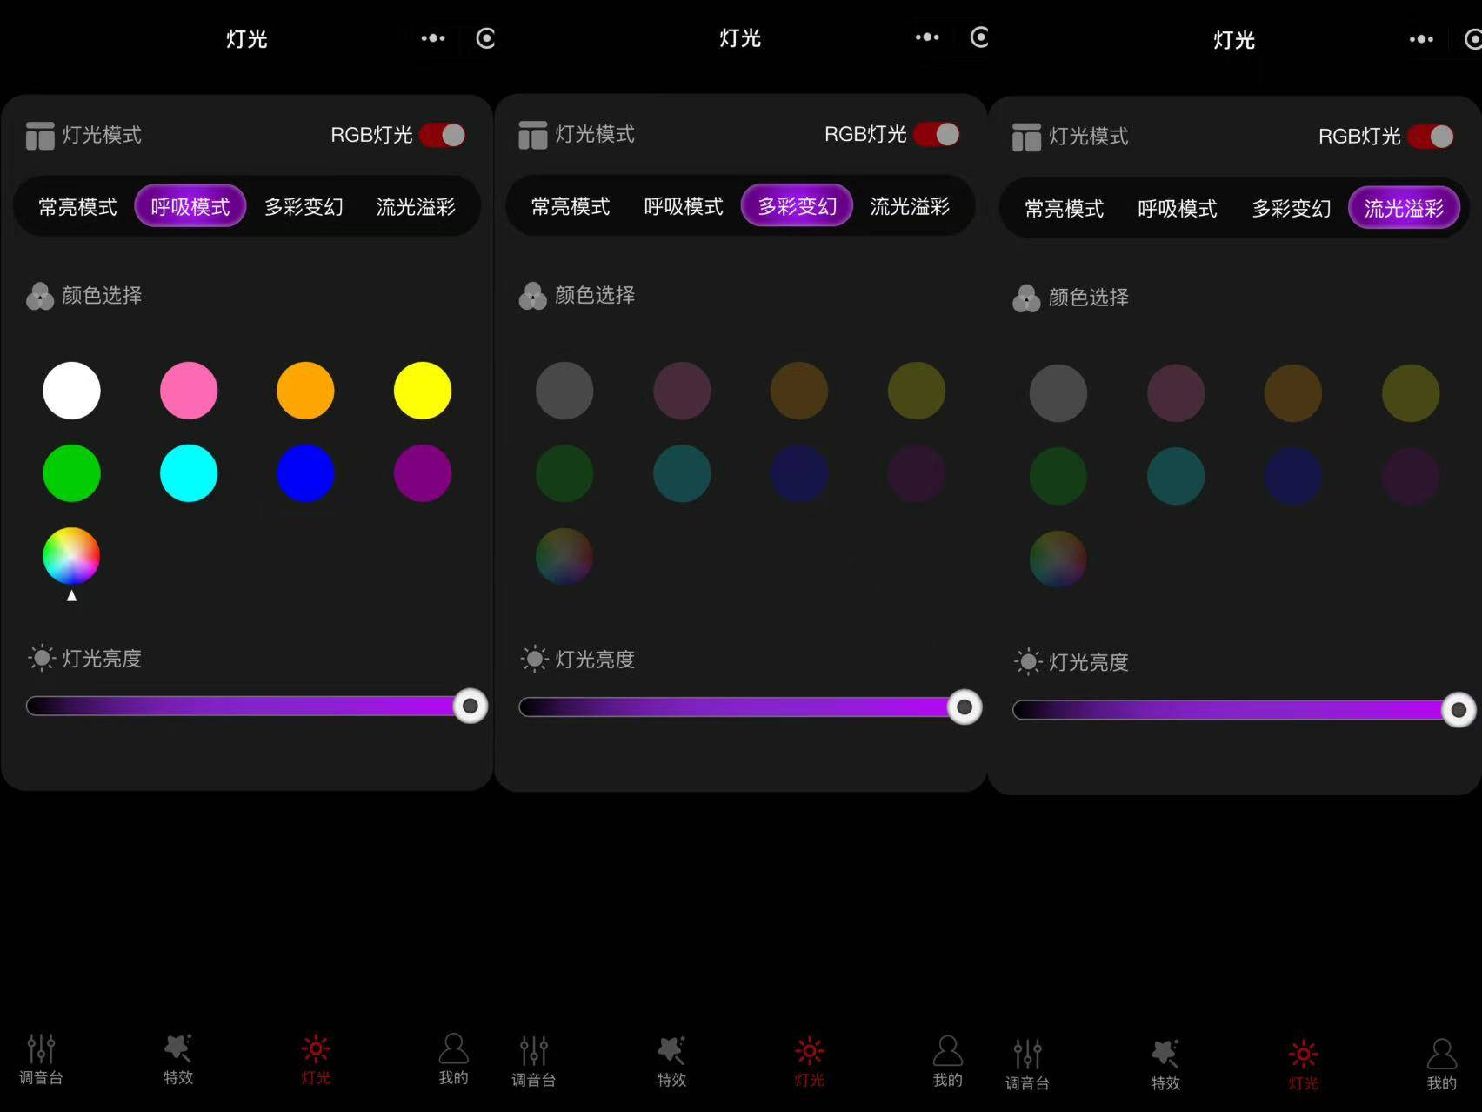Click the brightness sun icon beside 灯光亮度
Screen dimensions: 1482x1112
(38, 658)
